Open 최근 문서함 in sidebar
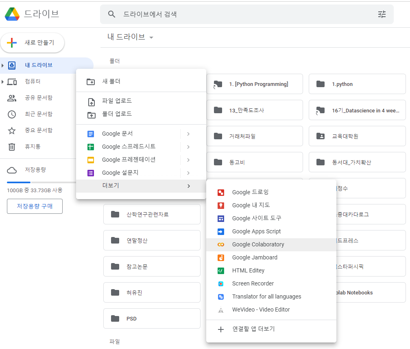This screenshot has width=410, height=349. point(38,114)
